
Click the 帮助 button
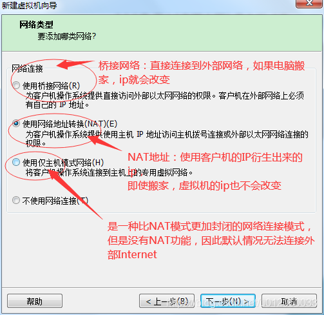(35, 301)
